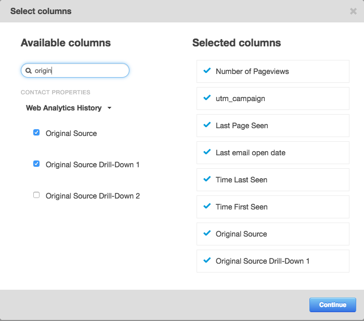Click the Time Last Seen column label
This screenshot has width=364, height=321.
[x=241, y=180]
